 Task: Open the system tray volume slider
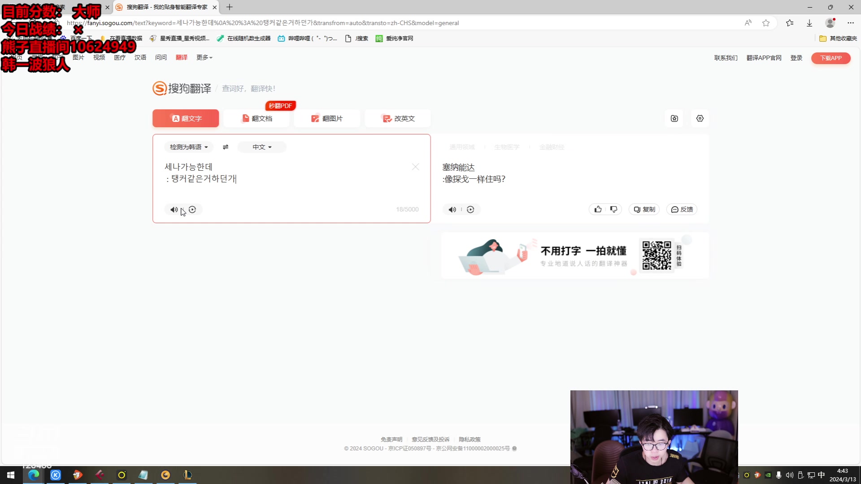790,475
